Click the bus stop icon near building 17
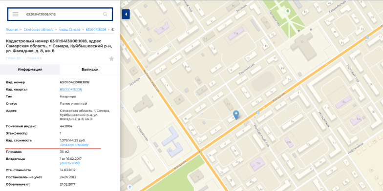Viewport: 383px width, 191px height. pos(367,37)
